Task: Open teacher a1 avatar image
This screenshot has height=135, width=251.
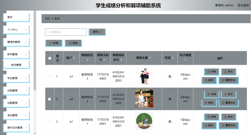Action: tap(144, 121)
